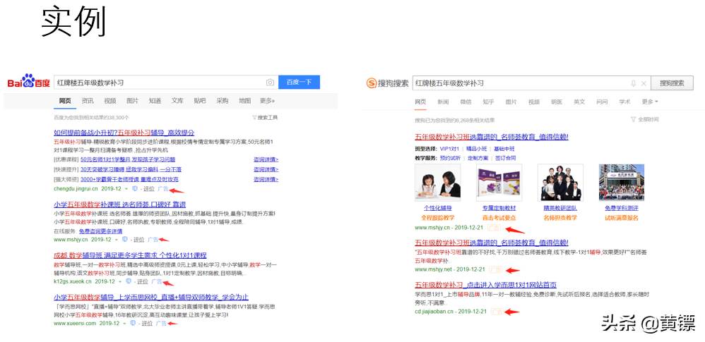Expand dropdown arrow in www.xueersi.com row
This screenshot has width=705, height=342.
coord(124,324)
